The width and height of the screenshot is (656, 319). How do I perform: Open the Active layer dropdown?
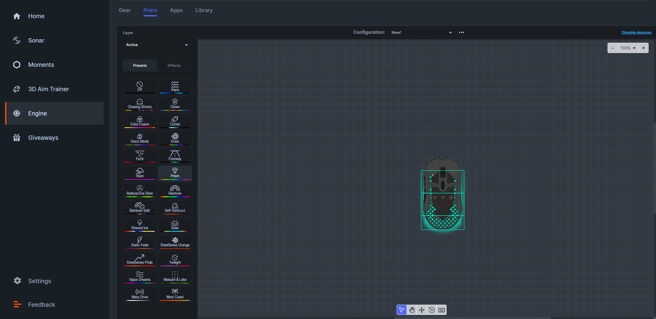pos(157,45)
